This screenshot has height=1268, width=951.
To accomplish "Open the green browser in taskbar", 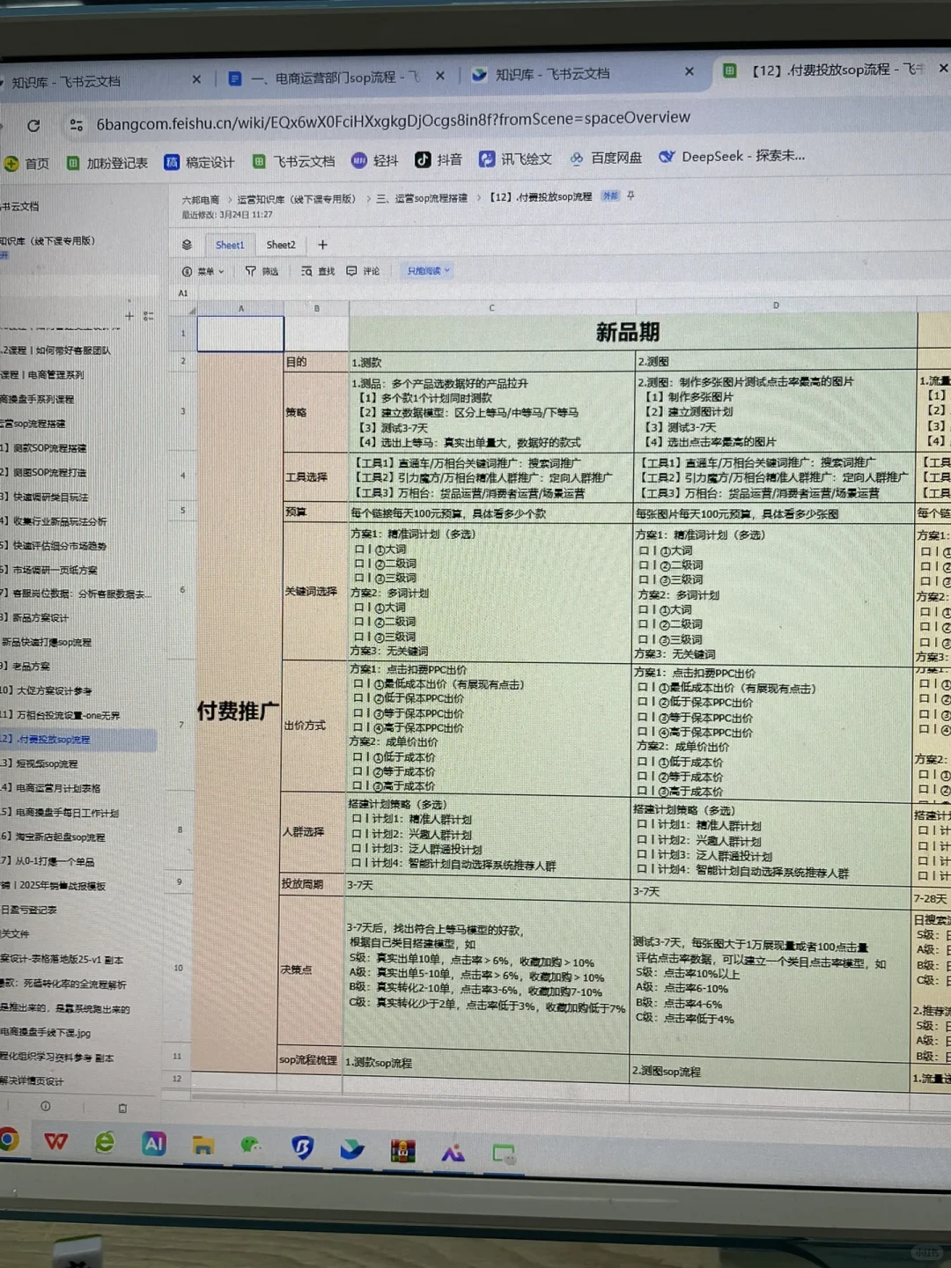I will pos(105,1142).
